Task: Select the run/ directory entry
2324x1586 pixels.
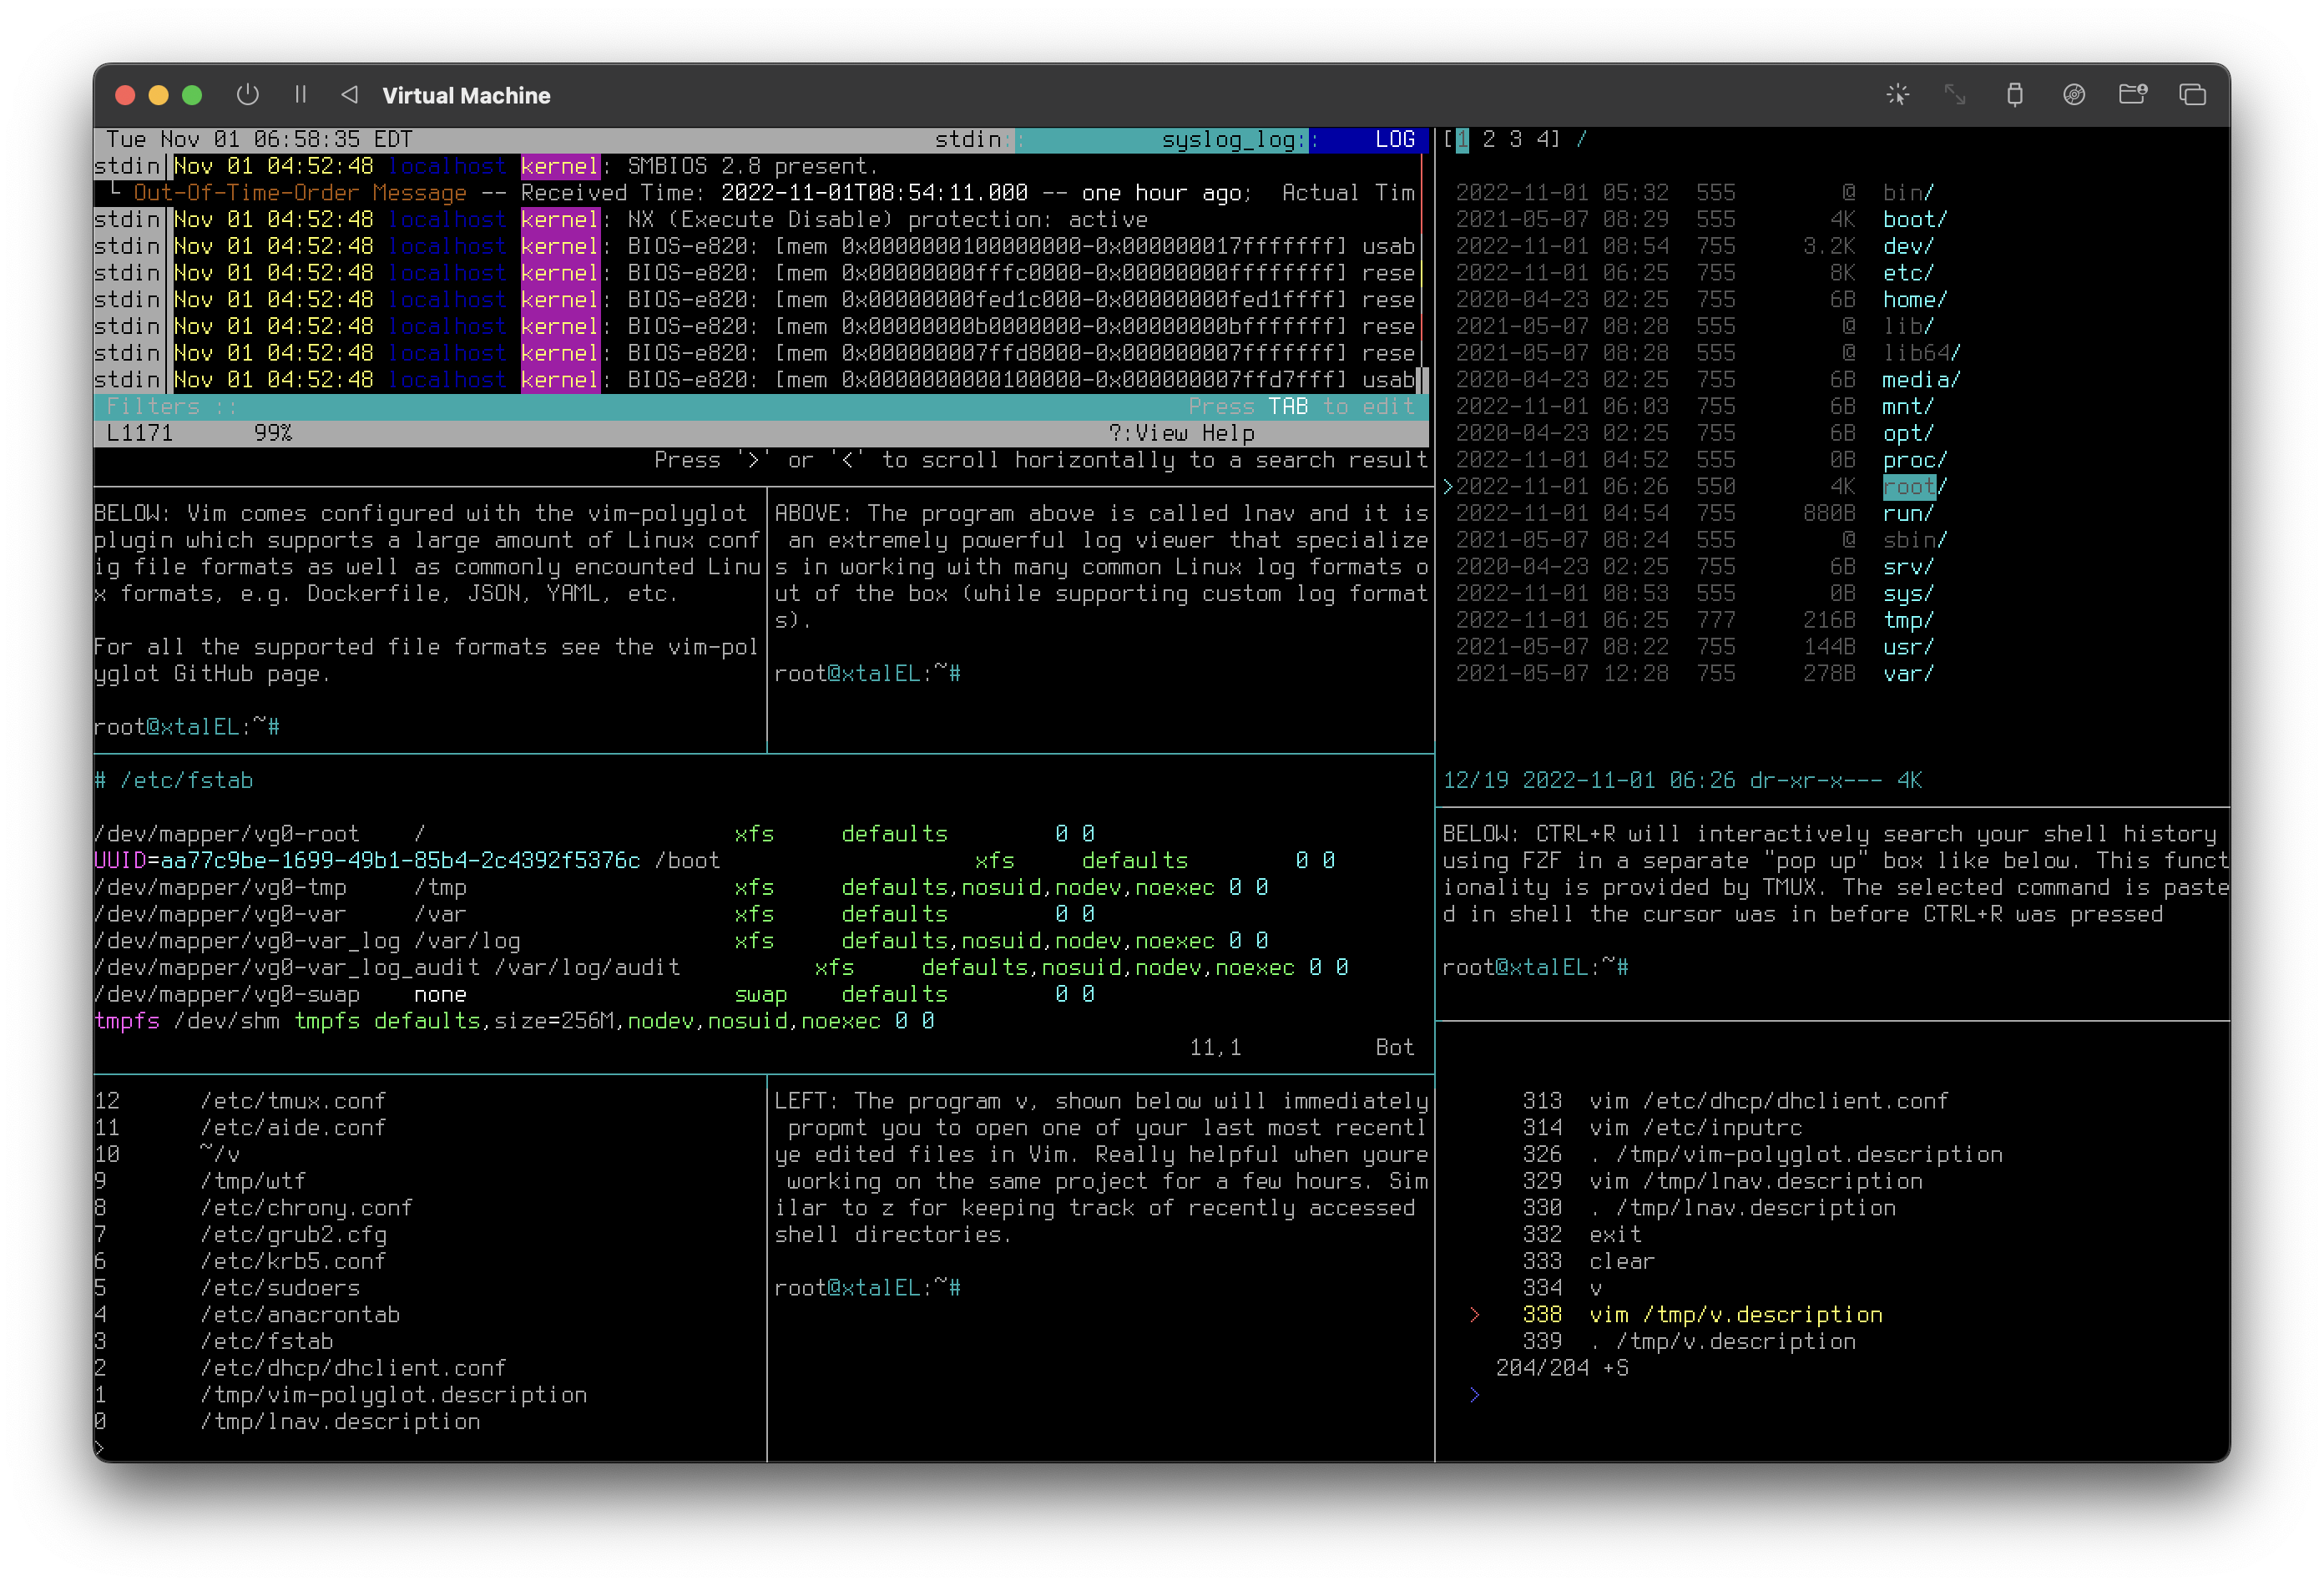Action: point(1908,514)
